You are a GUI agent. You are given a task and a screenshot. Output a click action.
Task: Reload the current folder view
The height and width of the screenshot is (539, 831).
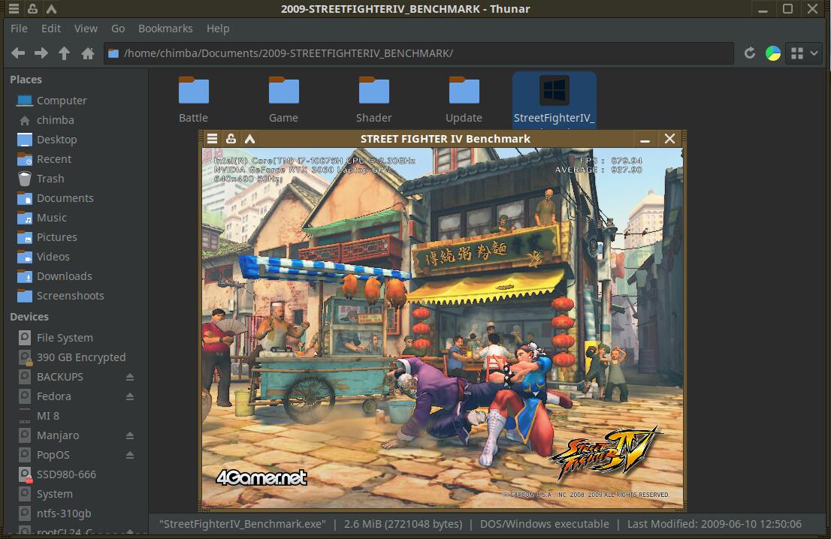point(749,53)
